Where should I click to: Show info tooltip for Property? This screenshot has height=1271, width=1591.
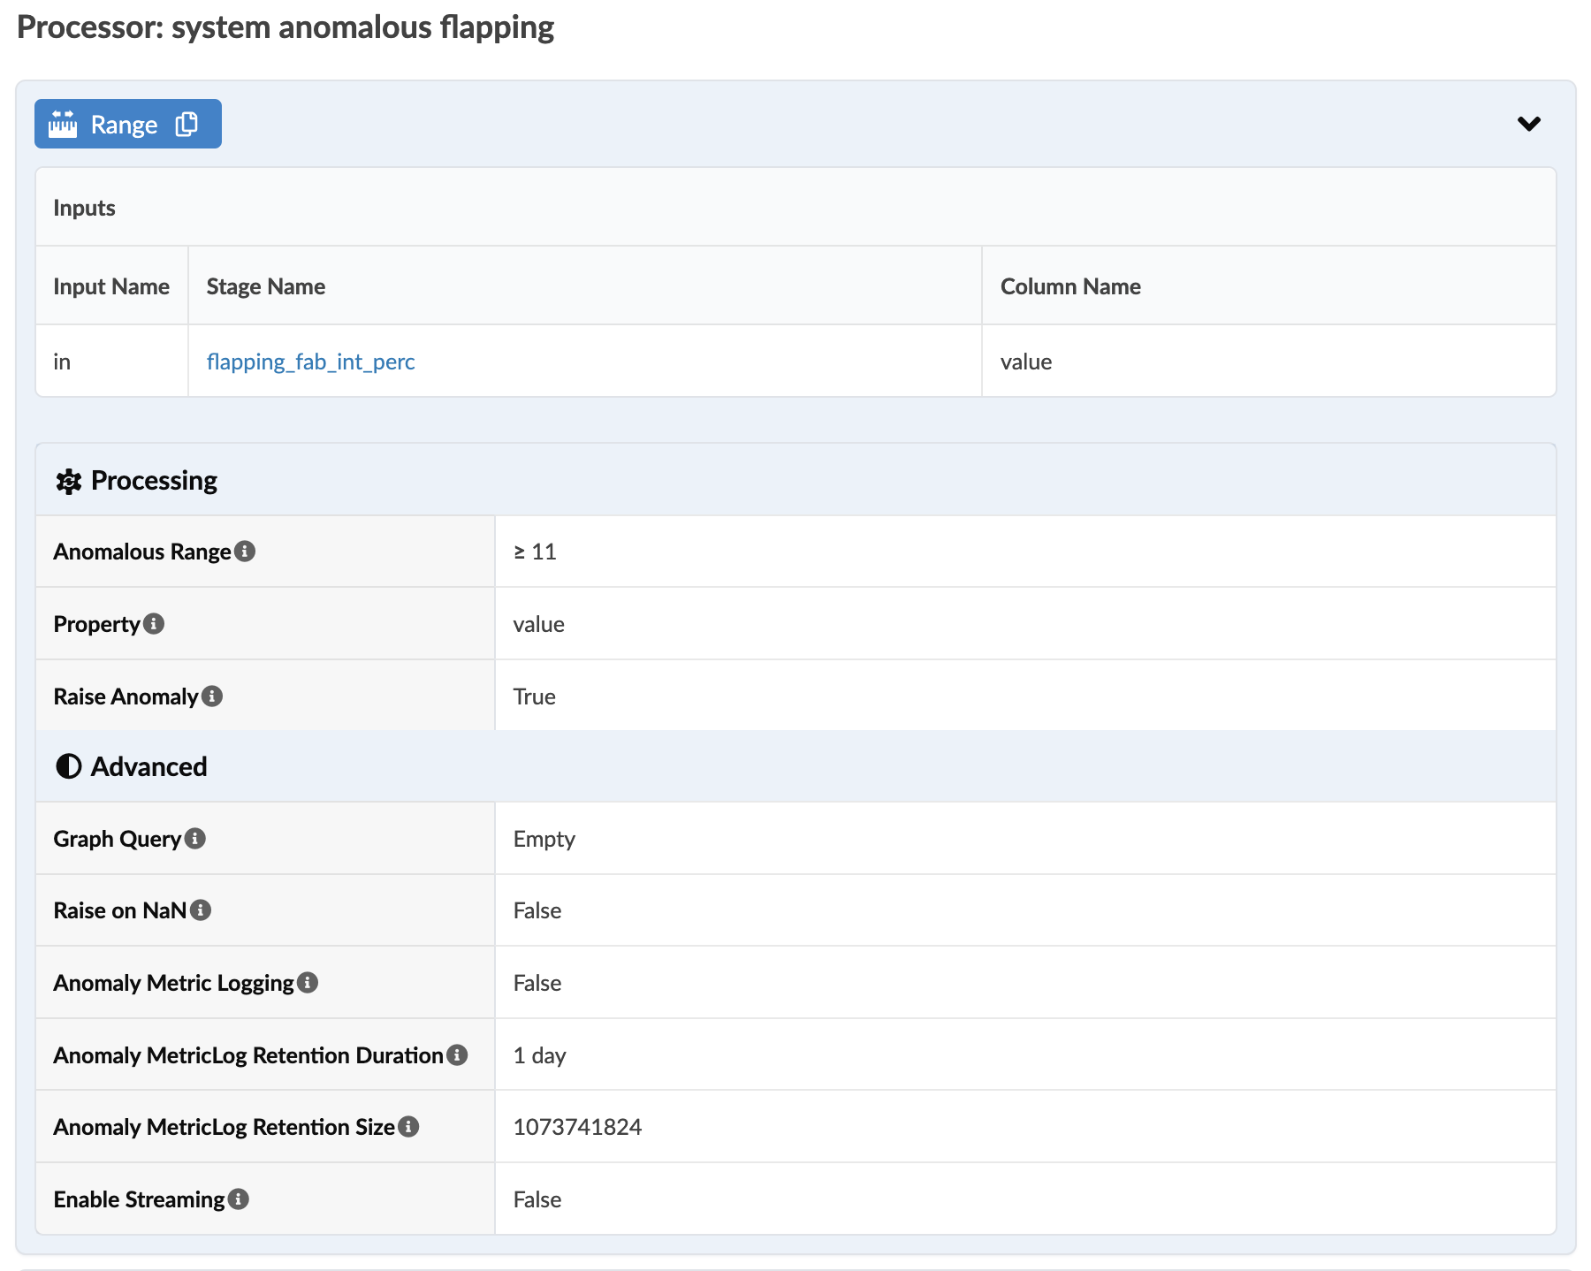(154, 624)
